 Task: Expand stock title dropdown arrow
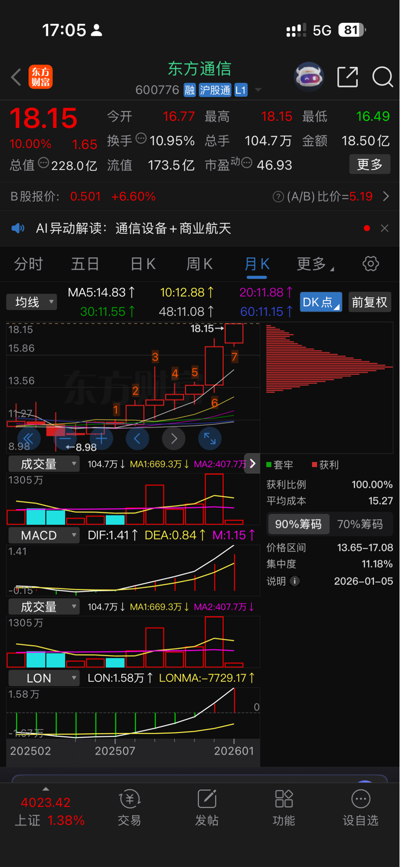(257, 90)
